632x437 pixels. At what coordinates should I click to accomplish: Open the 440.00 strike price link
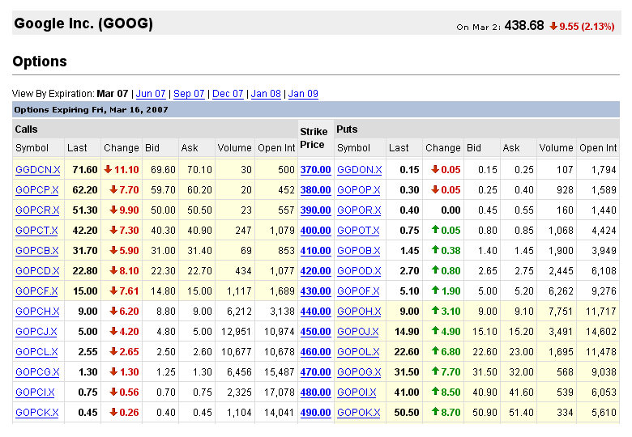[x=316, y=312]
